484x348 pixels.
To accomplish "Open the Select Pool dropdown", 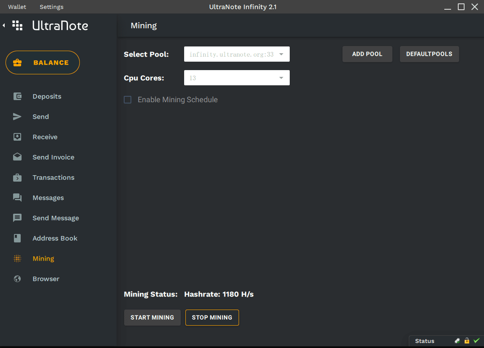I will [x=237, y=54].
